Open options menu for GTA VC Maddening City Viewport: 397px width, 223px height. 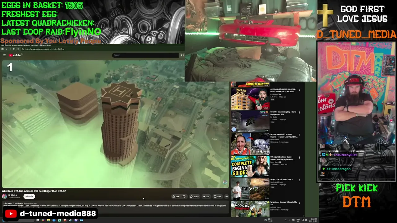pyautogui.click(x=300, y=112)
